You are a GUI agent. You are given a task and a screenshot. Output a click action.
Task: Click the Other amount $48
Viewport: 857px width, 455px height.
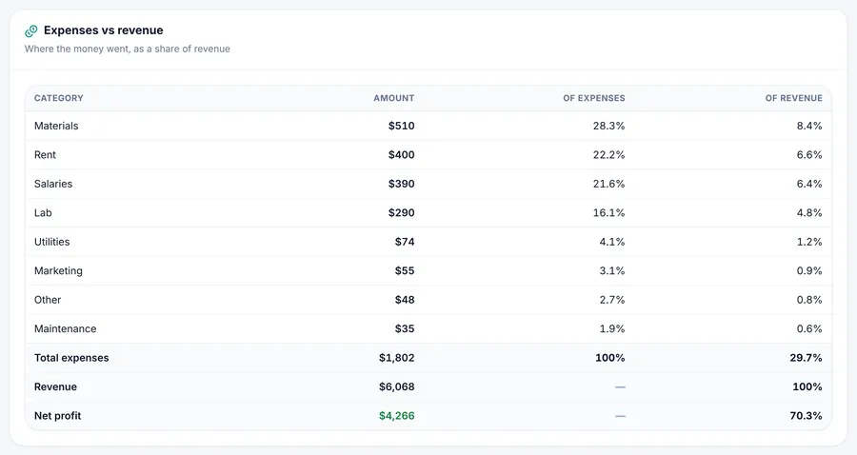tap(405, 299)
